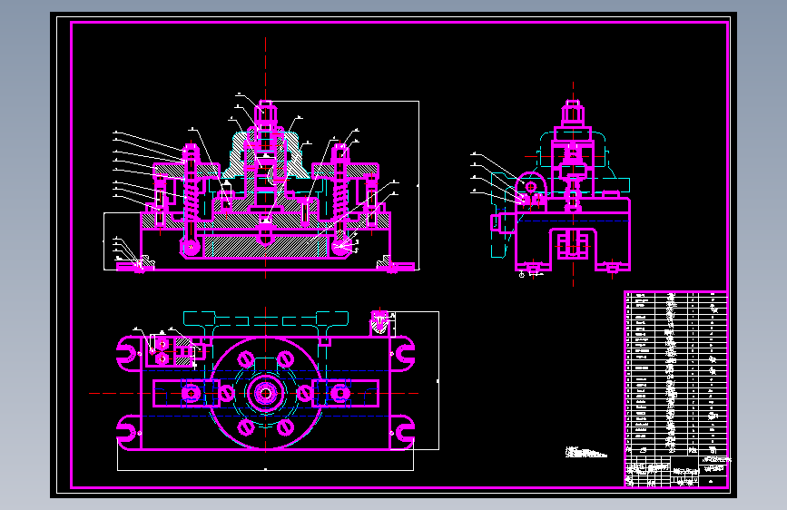Select the hex nut atop the front section view
The height and width of the screenshot is (510, 787).
[x=266, y=113]
